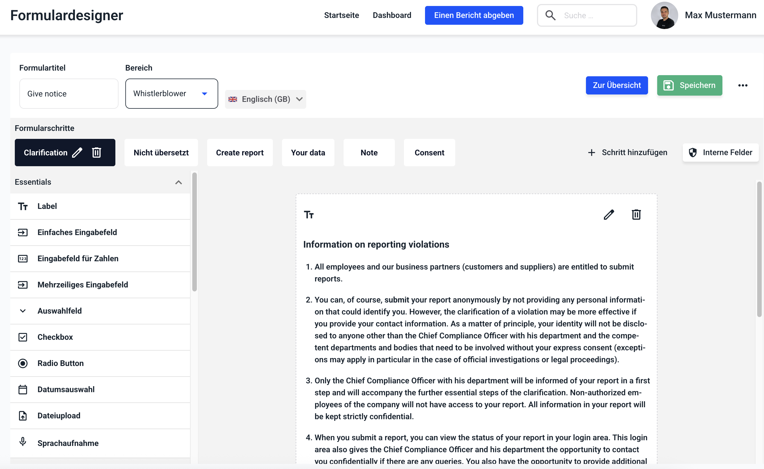Click Einen Bericht abgeben button

474,15
